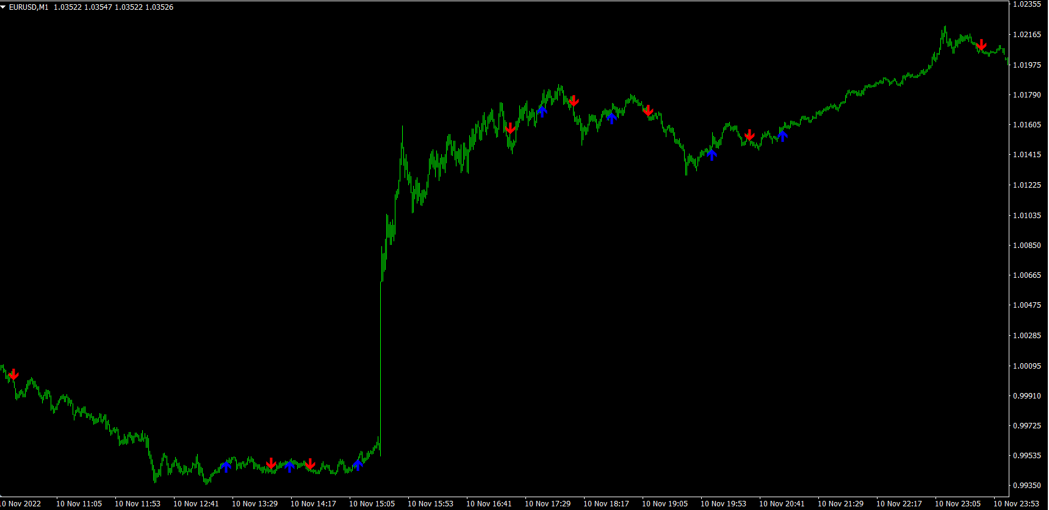The height and width of the screenshot is (510, 1049).
Task: Click price level 1.01035 on the scale
Action: [1027, 215]
